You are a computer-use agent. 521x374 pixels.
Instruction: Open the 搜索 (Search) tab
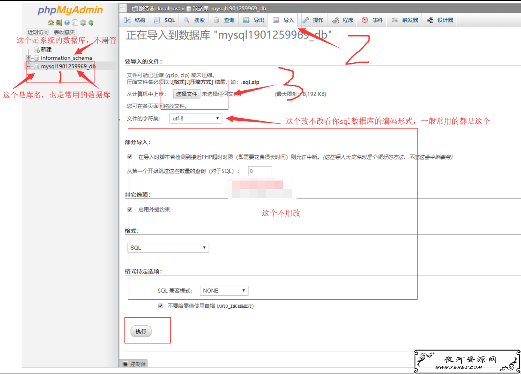tap(194, 20)
